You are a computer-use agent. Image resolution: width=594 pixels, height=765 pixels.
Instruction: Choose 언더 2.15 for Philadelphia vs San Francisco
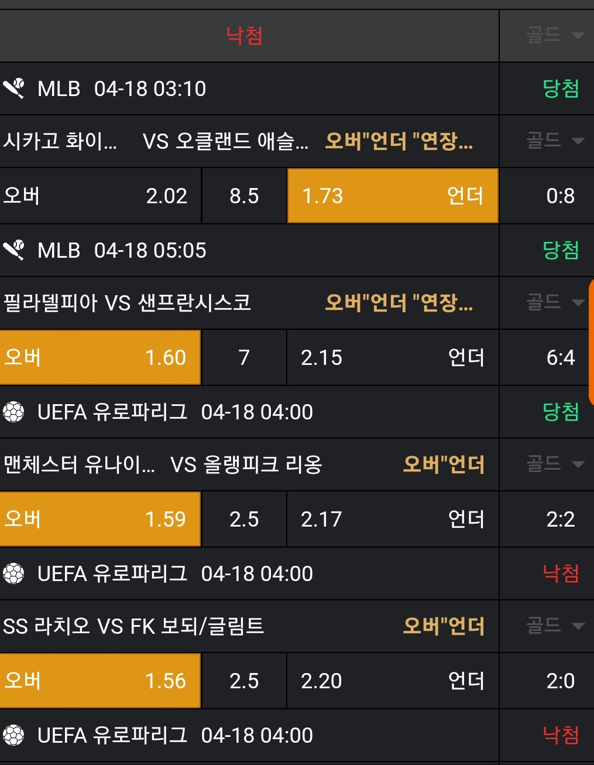tap(392, 357)
